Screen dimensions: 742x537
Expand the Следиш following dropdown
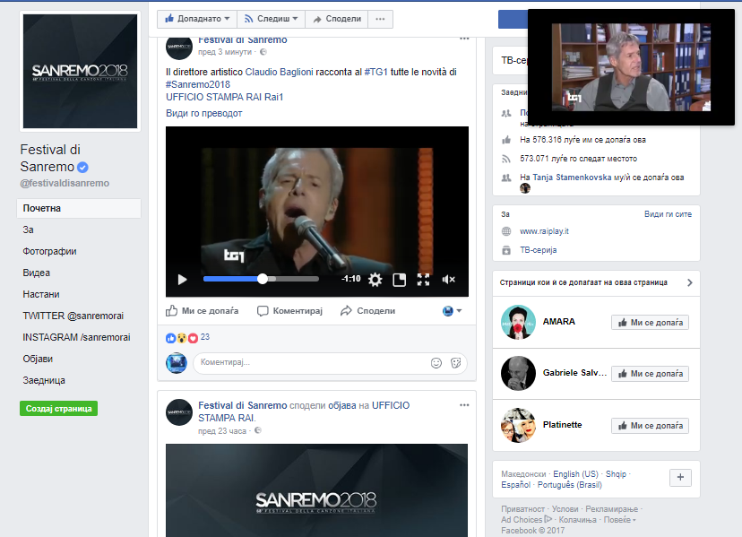tap(272, 19)
